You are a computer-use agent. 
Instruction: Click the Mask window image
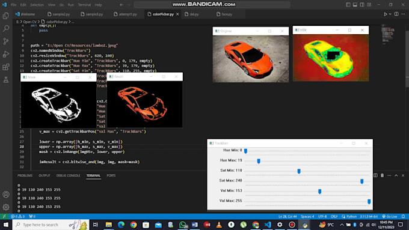tap(58, 104)
